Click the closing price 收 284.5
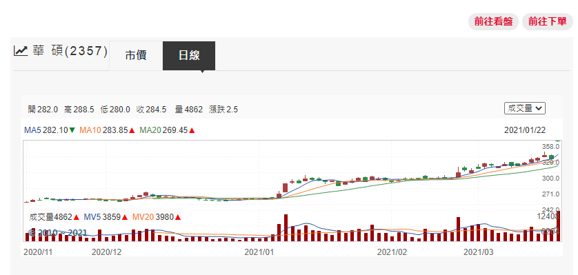This screenshot has height=275, width=578. pyautogui.click(x=151, y=110)
